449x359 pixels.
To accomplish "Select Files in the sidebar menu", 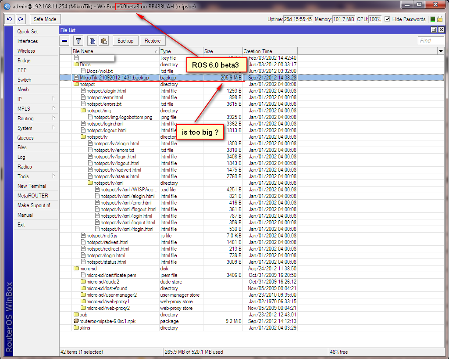I will point(22,147).
